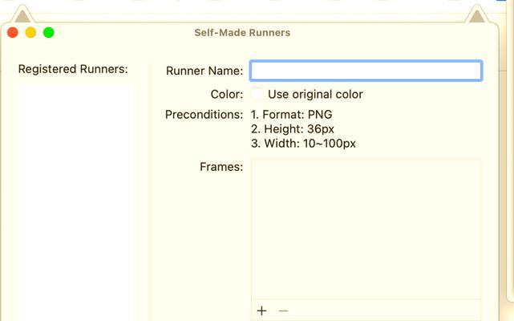Focus the Runner Name text field
Image resolution: width=514 pixels, height=321 pixels.
(366, 71)
